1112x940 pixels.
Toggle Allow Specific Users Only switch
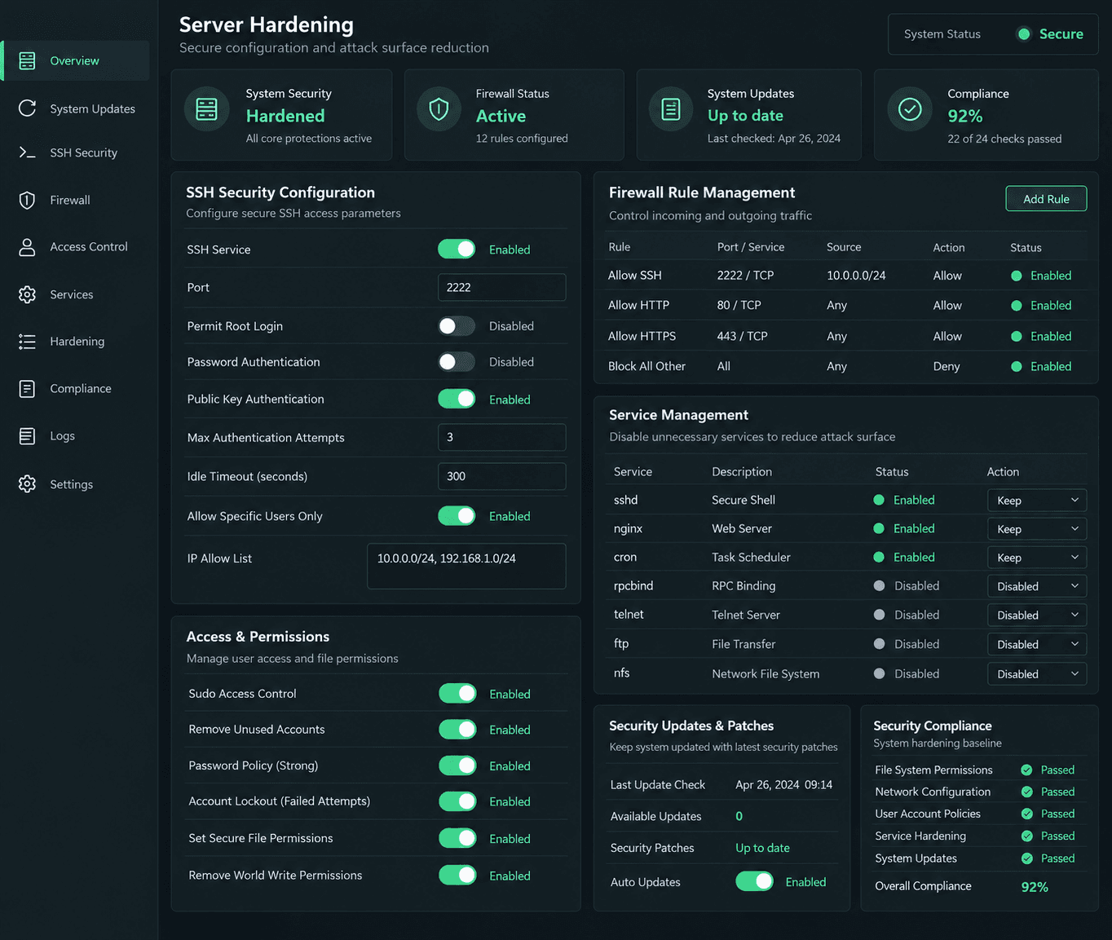pyautogui.click(x=457, y=516)
